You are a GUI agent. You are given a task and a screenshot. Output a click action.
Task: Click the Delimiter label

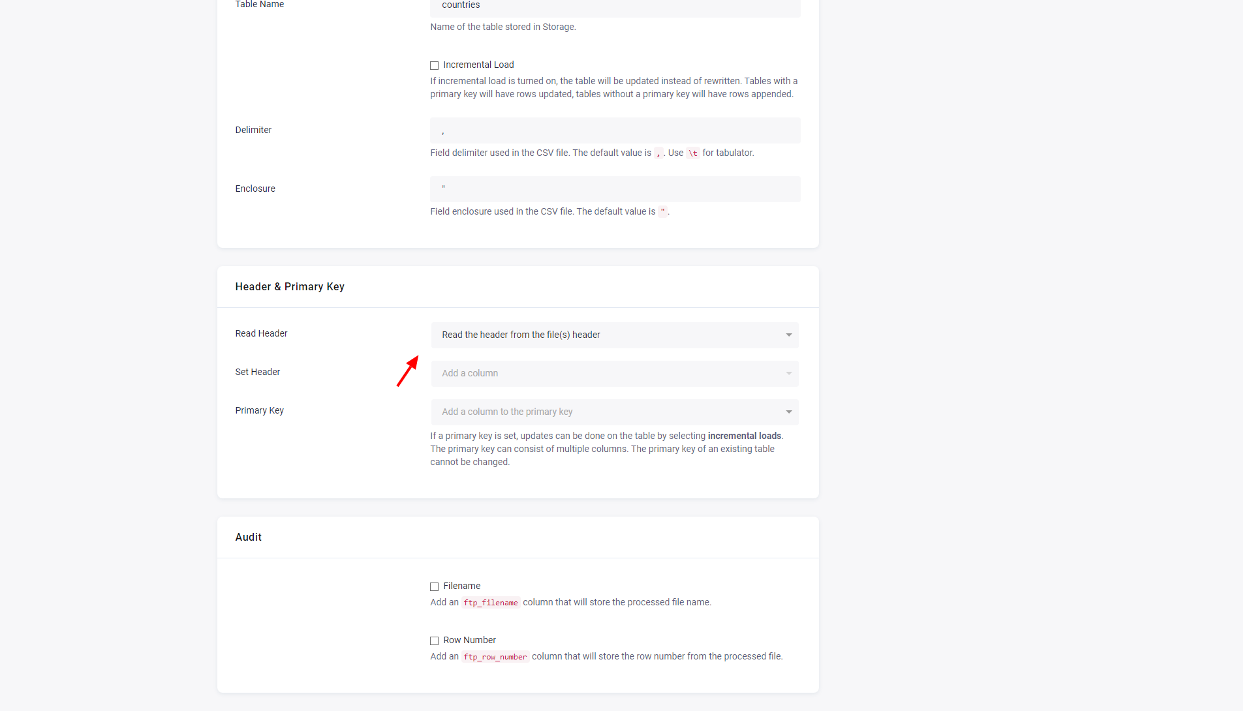[253, 130]
